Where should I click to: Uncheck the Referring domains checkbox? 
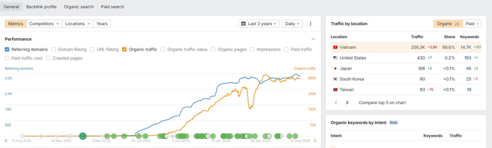[7, 49]
